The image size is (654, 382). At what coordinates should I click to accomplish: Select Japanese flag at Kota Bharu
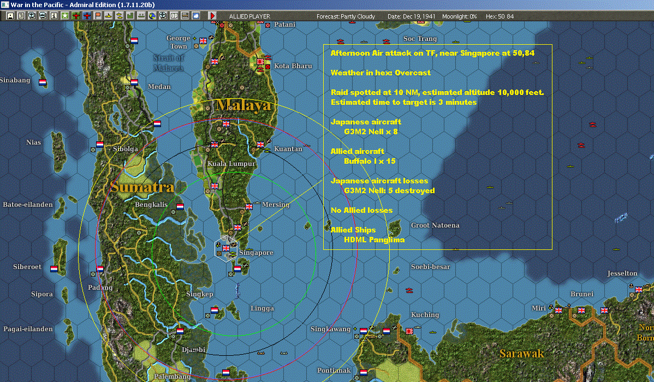[261, 62]
